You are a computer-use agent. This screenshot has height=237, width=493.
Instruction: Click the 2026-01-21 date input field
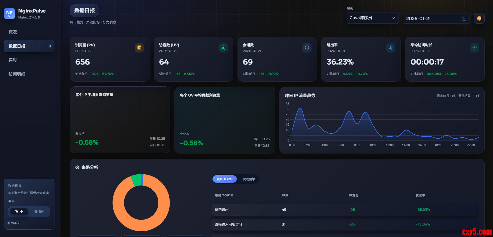430,18
